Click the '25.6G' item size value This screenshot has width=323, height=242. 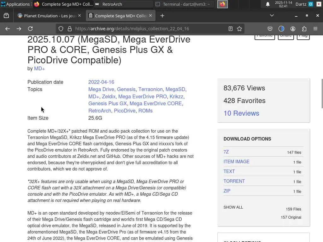coord(95,118)
